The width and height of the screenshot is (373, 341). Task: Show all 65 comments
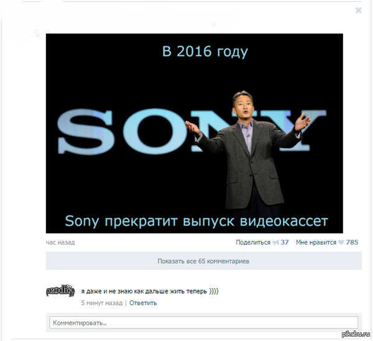click(x=204, y=261)
